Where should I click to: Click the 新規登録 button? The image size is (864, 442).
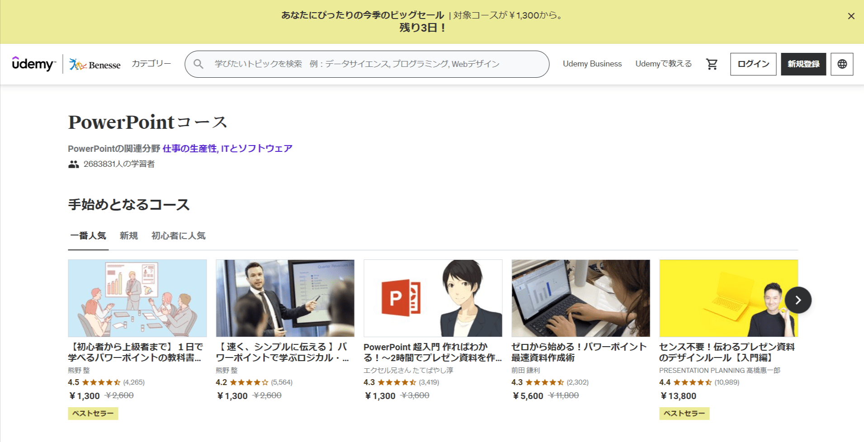[x=803, y=64]
